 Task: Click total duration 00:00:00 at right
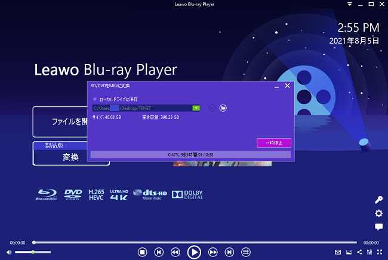[371, 243]
